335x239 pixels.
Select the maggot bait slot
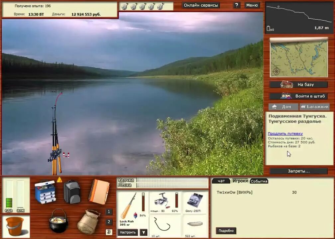tap(195, 226)
